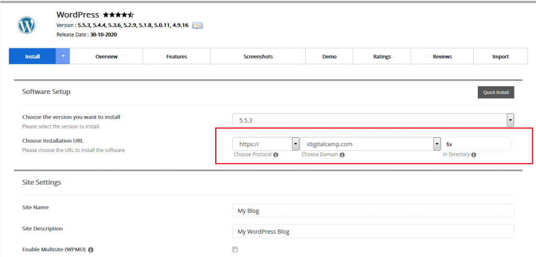
Task: Open the version 5.5.3 dropdown
Action: (x=373, y=121)
